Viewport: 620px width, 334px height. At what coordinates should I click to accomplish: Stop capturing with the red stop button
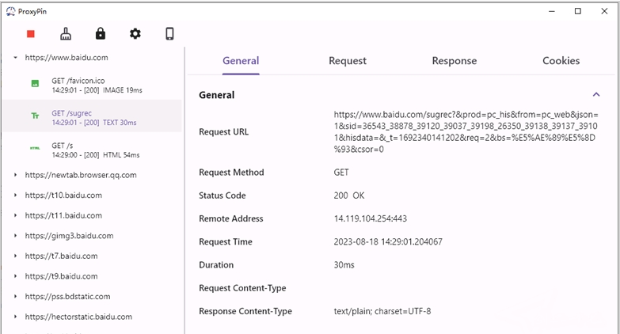(x=31, y=34)
